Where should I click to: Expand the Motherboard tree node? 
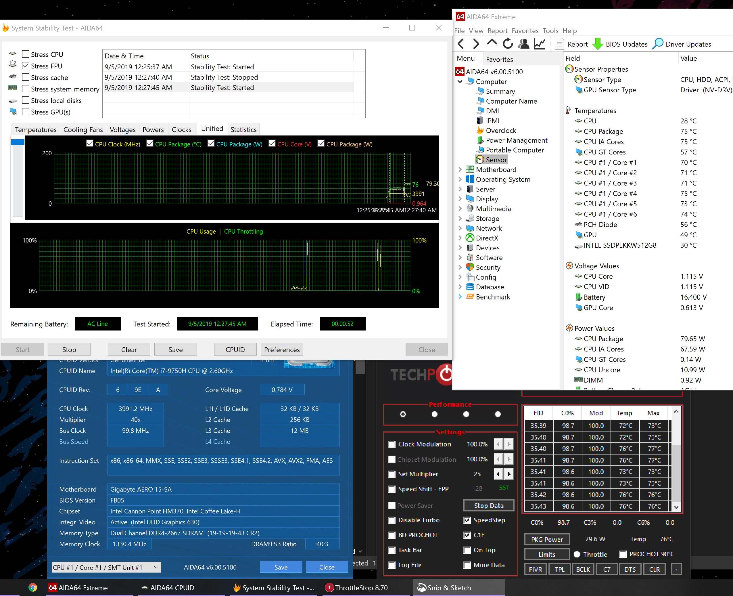pyautogui.click(x=460, y=170)
